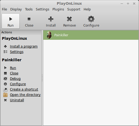Screen dimensions: 139x126
Task: Open the Help menu
Action: click(x=87, y=9)
